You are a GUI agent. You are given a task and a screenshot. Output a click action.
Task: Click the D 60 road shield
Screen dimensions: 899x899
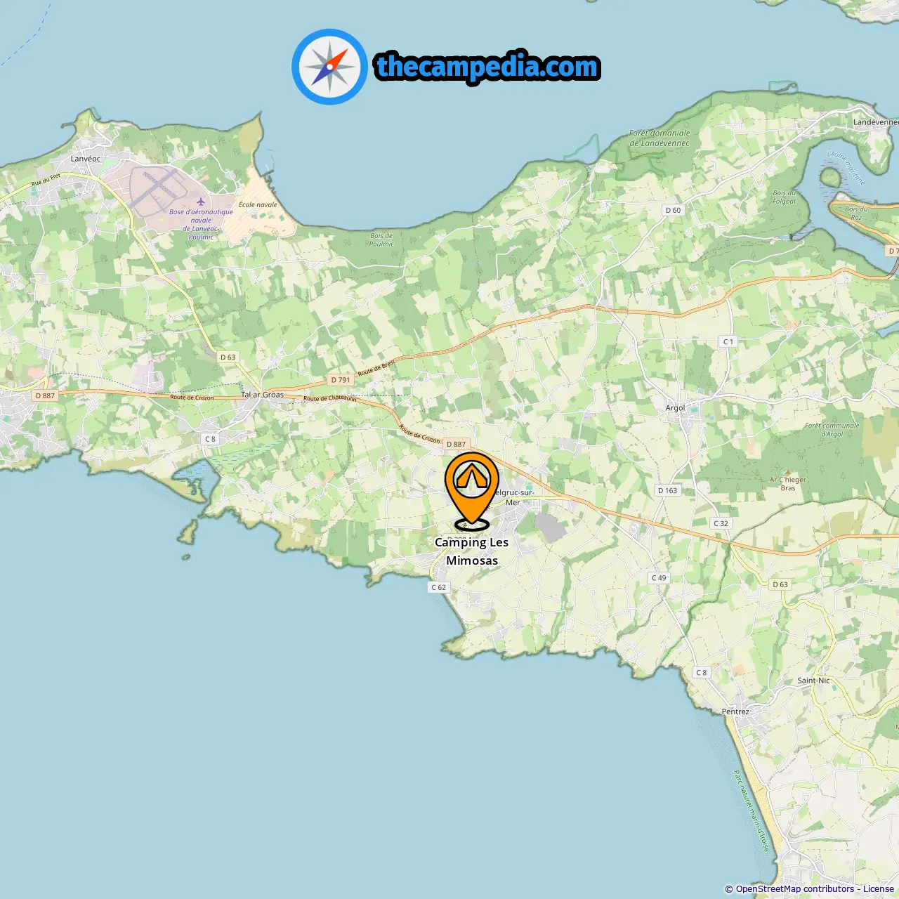pyautogui.click(x=674, y=210)
